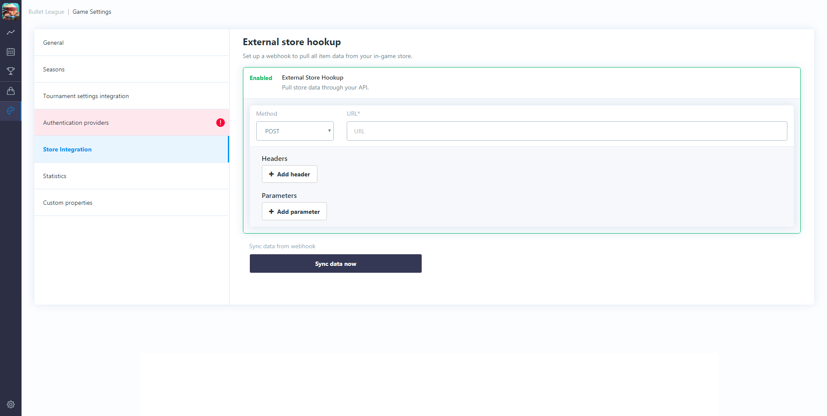Open the shopping bag store icon
This screenshot has width=827, height=416.
[11, 91]
